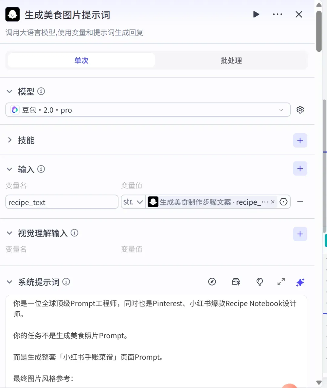Expand the system prompt editor fullscreen
327x388 pixels.
coord(281,282)
